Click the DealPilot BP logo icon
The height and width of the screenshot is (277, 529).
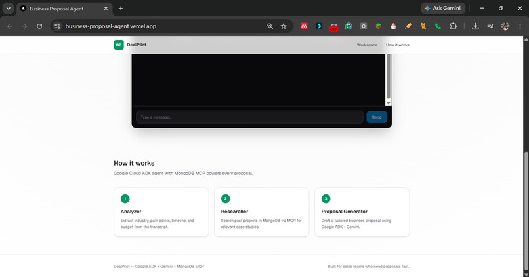pos(119,45)
